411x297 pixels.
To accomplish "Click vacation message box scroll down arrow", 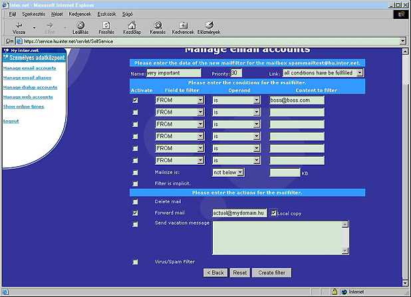I will coord(345,251).
